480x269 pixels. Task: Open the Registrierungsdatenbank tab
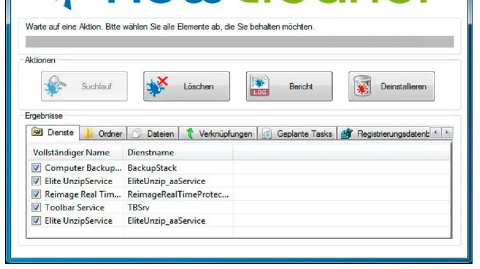click(x=384, y=134)
